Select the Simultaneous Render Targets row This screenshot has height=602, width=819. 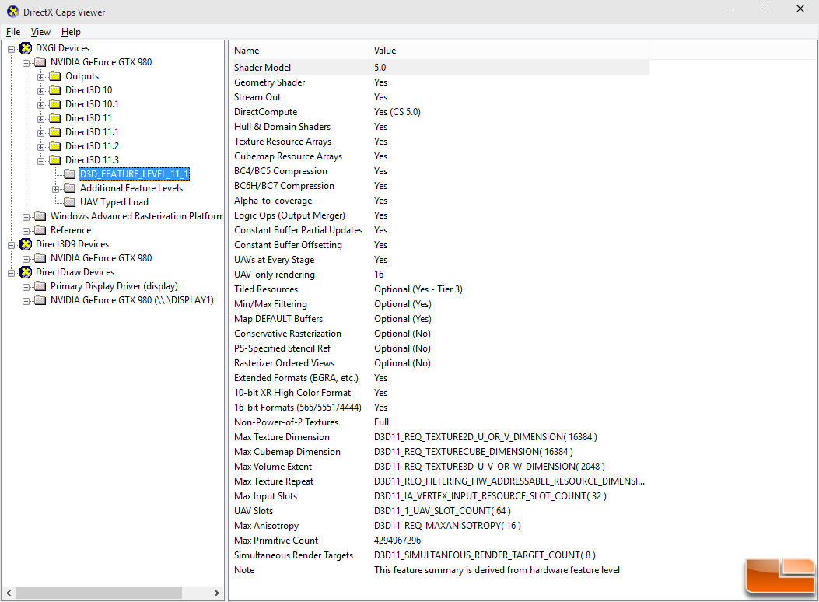(x=439, y=555)
